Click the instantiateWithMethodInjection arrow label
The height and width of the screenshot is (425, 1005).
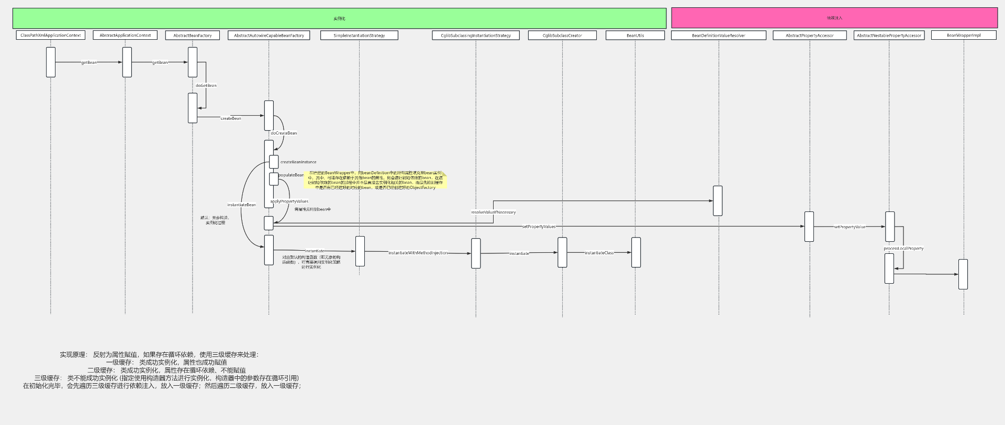click(418, 253)
